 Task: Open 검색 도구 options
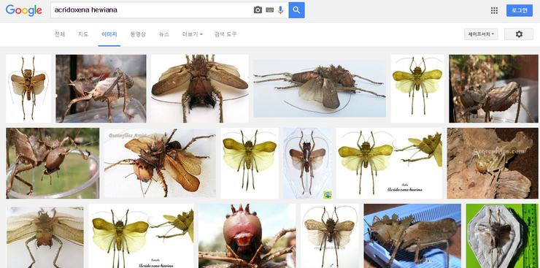point(225,34)
